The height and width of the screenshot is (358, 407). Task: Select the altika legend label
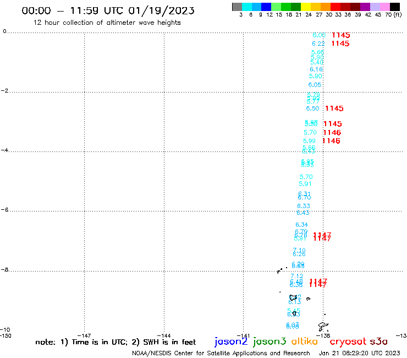(305, 341)
